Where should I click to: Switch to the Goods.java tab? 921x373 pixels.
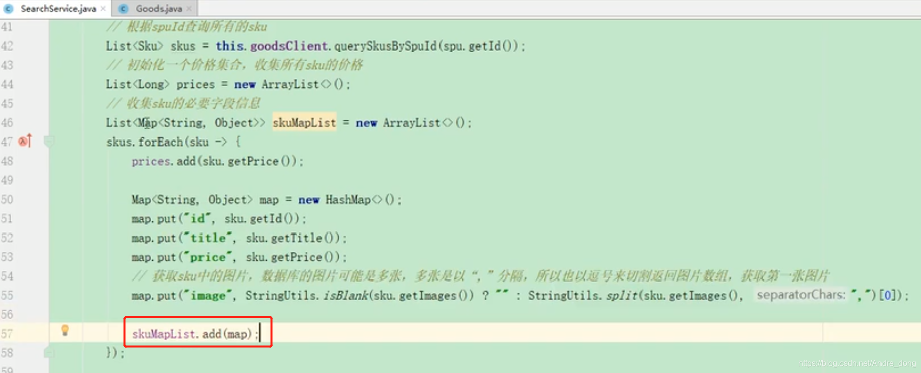pos(158,9)
